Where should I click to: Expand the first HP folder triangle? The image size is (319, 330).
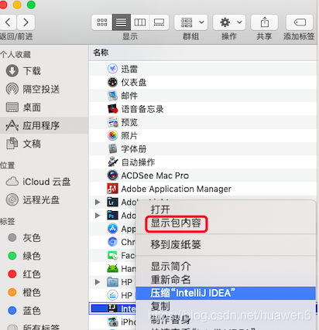point(98,282)
